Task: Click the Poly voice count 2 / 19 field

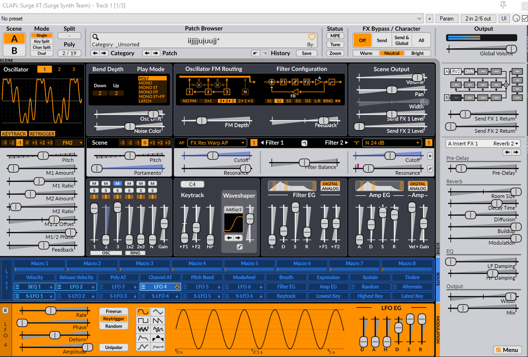Action: pyautogui.click(x=69, y=53)
